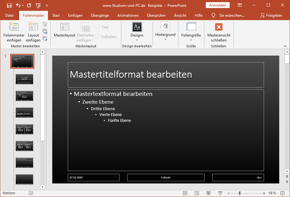
Task: Click the Freigeben share button
Action: pos(271,15)
